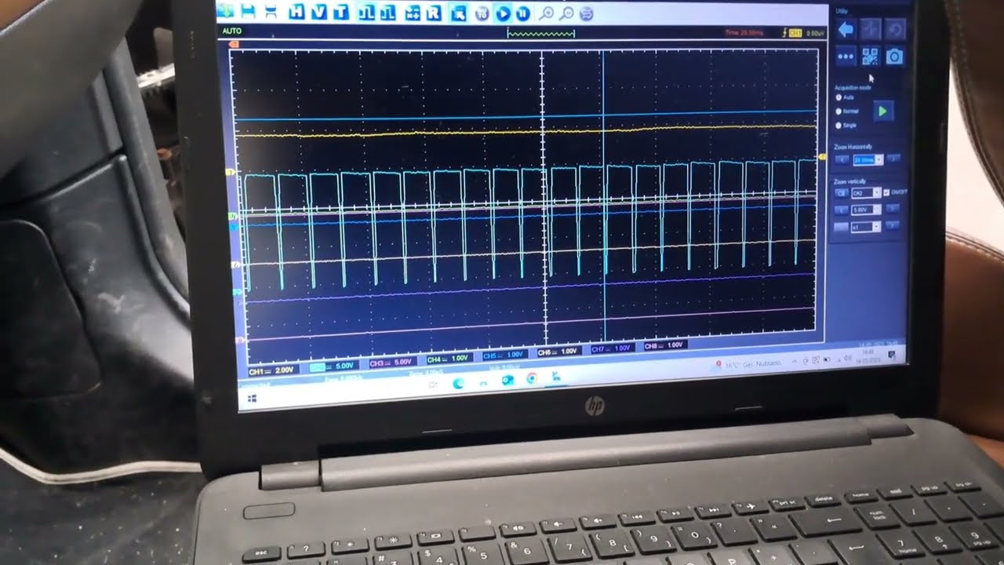Click the math operations icon
The width and height of the screenshot is (1004, 565).
[413, 13]
